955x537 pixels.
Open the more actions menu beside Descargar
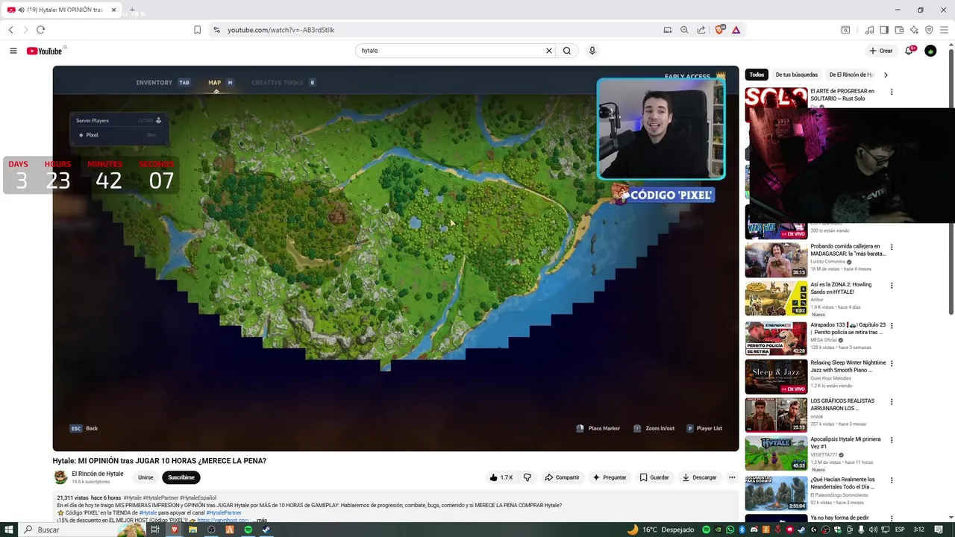732,477
